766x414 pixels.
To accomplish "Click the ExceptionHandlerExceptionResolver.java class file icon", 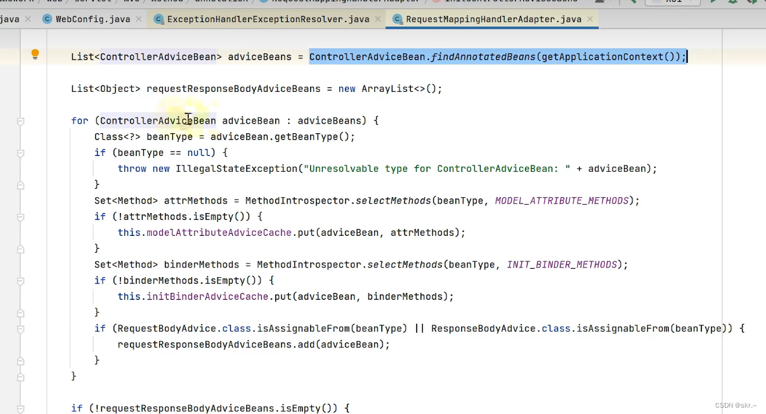I will [x=159, y=19].
